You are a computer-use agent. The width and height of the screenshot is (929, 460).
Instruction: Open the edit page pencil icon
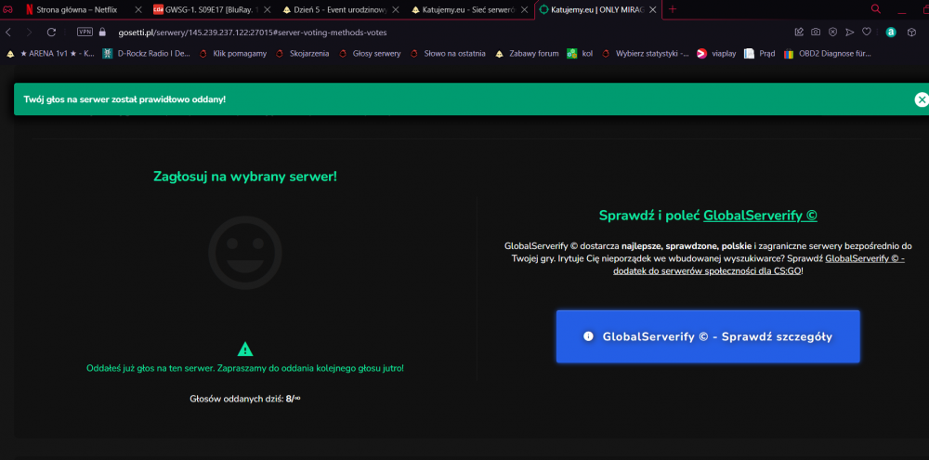(799, 32)
